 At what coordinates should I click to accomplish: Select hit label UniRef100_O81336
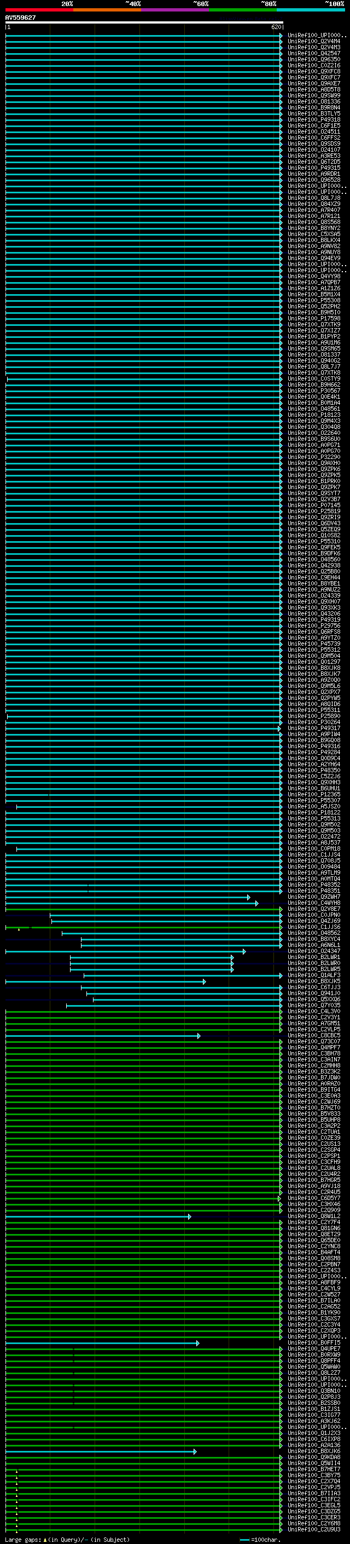pos(314,101)
